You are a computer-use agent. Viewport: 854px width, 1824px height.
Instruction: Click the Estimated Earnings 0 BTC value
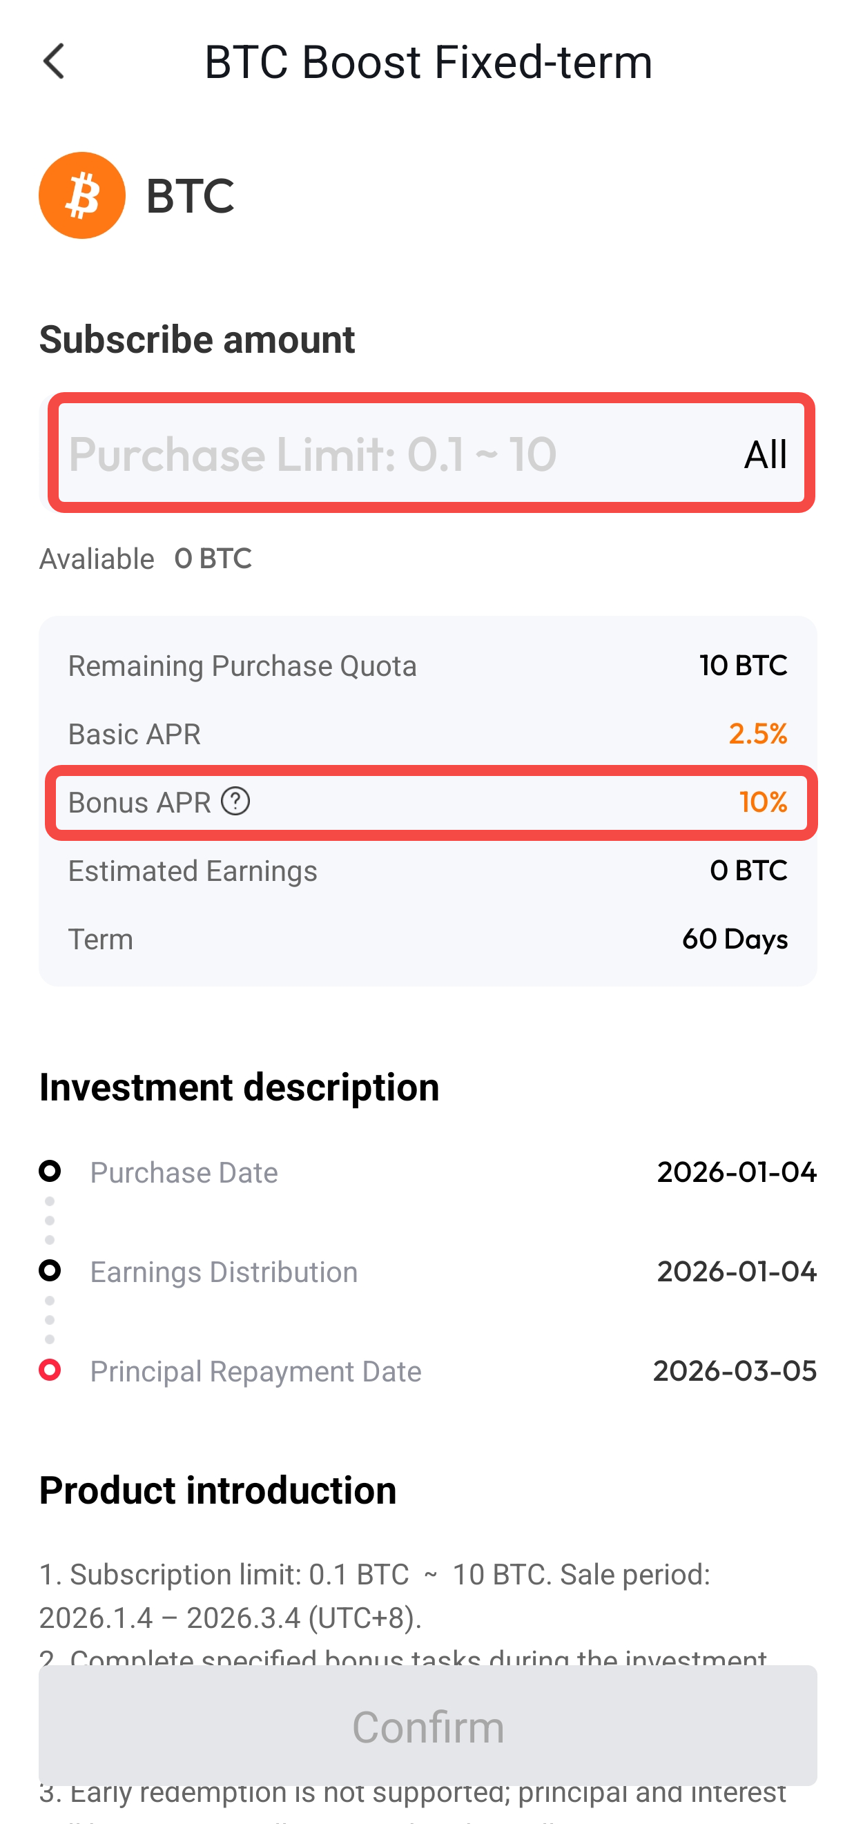click(748, 871)
